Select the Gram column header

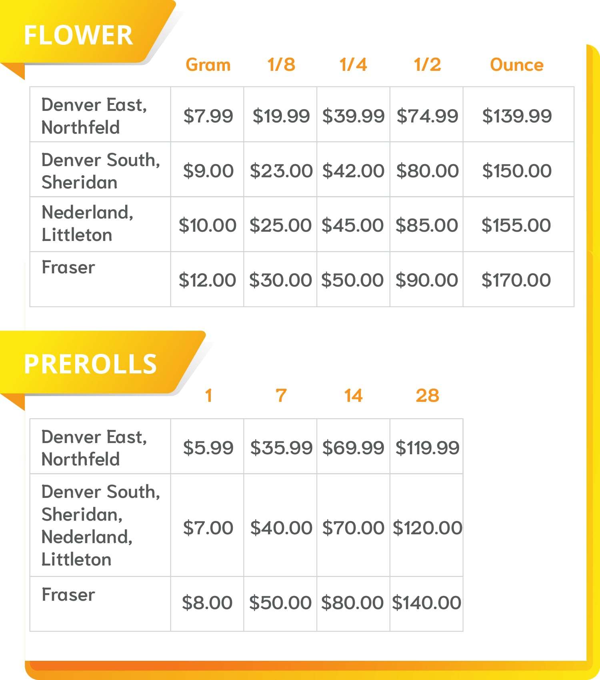pos(208,65)
